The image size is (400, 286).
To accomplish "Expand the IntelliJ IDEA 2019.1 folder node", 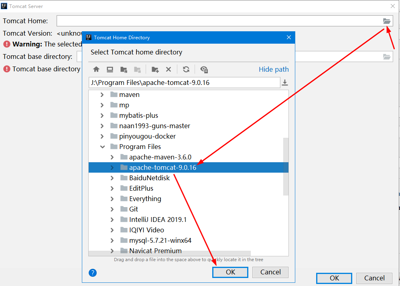I will 112,220.
